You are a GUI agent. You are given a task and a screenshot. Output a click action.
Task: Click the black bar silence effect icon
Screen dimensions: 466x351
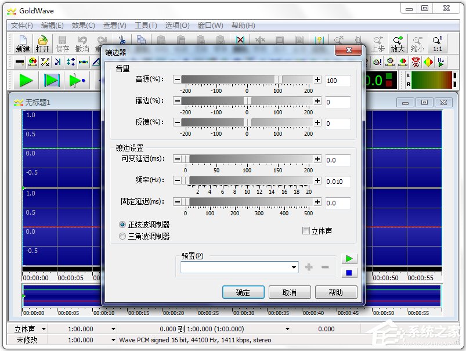20,62
